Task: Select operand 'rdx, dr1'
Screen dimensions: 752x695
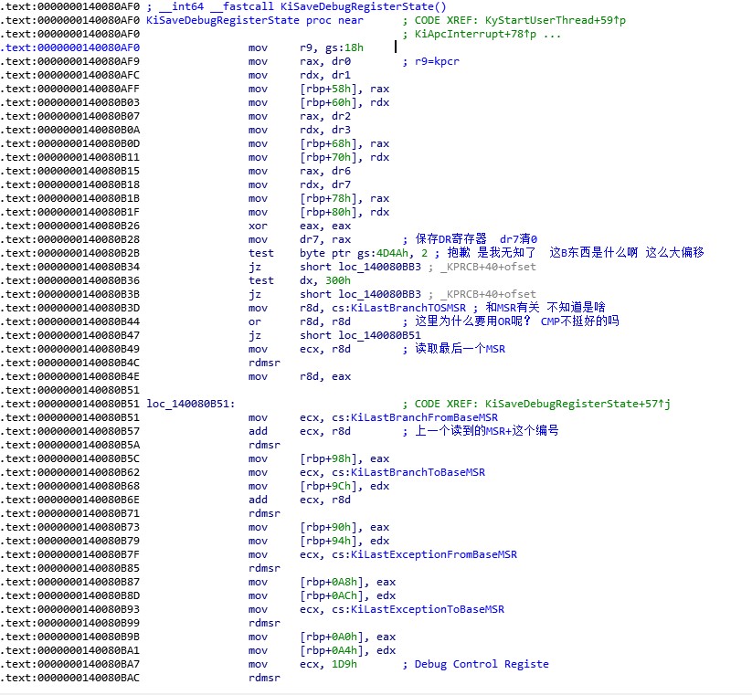Action: (x=325, y=75)
